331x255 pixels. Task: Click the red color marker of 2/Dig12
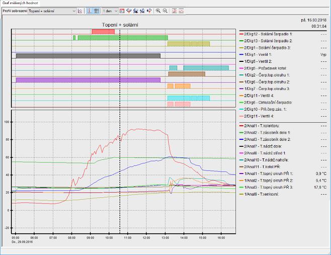tap(241, 34)
